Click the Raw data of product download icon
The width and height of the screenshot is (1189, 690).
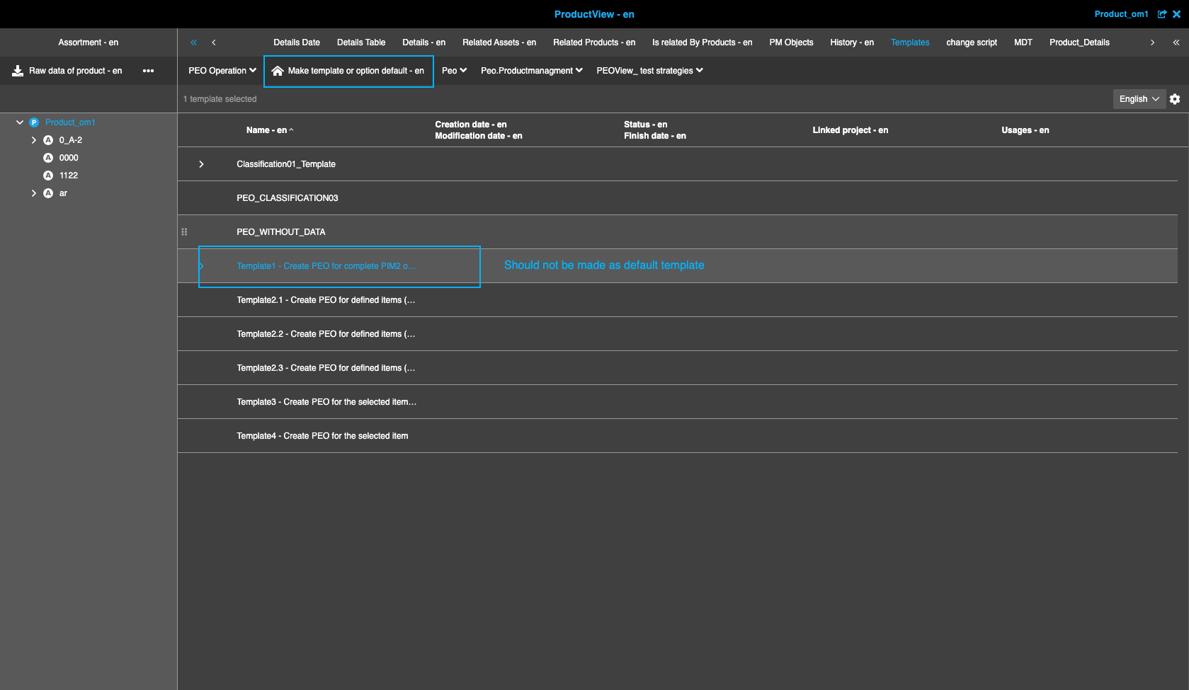coord(16,70)
